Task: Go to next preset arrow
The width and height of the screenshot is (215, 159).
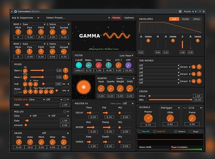Action: click(x=196, y=11)
